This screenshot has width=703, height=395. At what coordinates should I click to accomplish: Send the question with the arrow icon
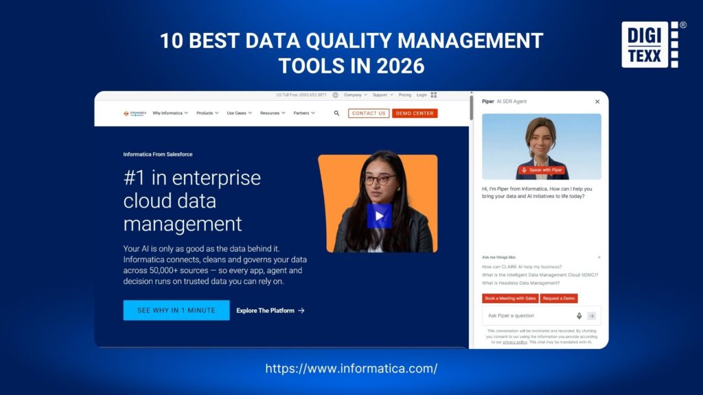click(592, 315)
